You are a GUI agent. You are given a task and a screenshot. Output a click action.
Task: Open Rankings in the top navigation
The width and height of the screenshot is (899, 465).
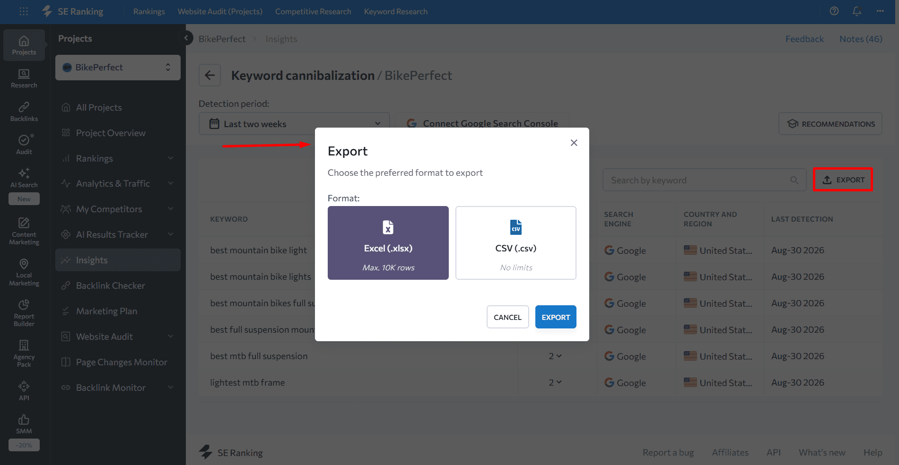click(x=149, y=11)
